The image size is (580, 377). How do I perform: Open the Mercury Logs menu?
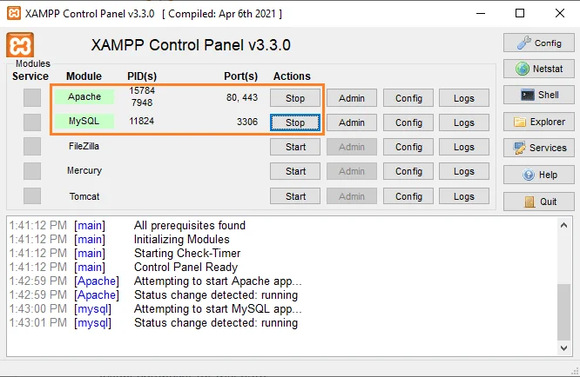[x=464, y=171]
